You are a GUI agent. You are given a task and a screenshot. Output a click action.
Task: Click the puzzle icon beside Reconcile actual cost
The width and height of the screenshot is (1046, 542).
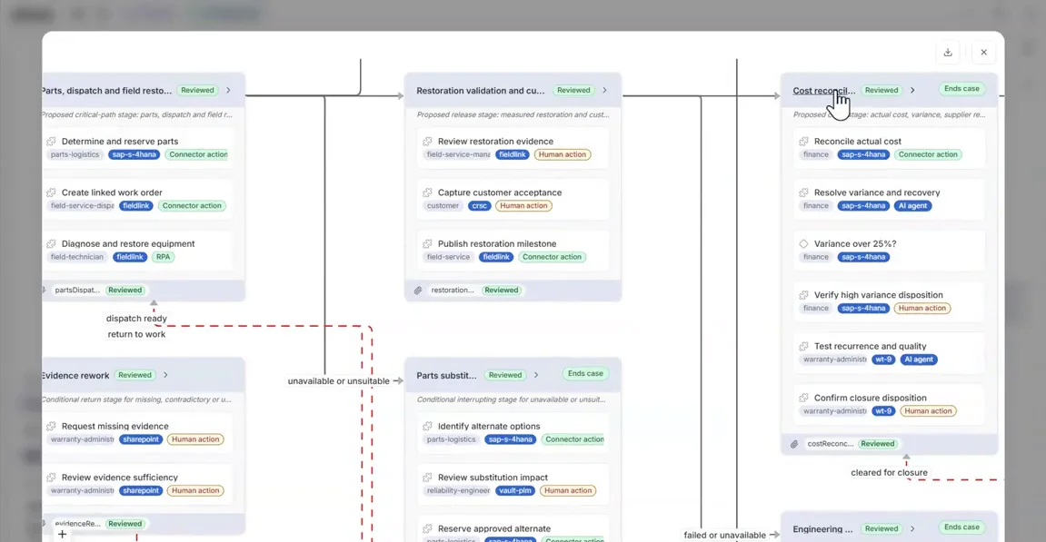(x=804, y=142)
